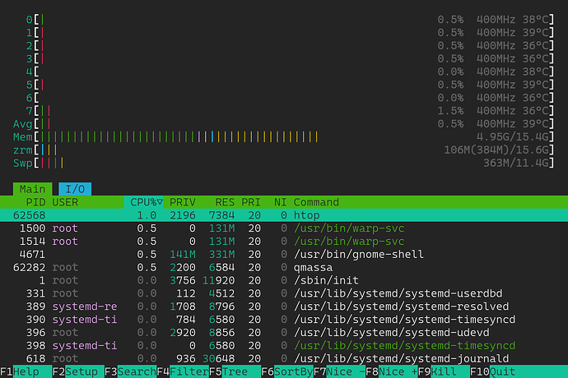The height and width of the screenshot is (378, 568).
Task: Sort by Command column header
Action: pyautogui.click(x=316, y=202)
